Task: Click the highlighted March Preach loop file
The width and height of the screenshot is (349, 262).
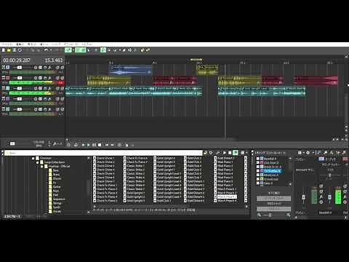Action: [x=227, y=196]
